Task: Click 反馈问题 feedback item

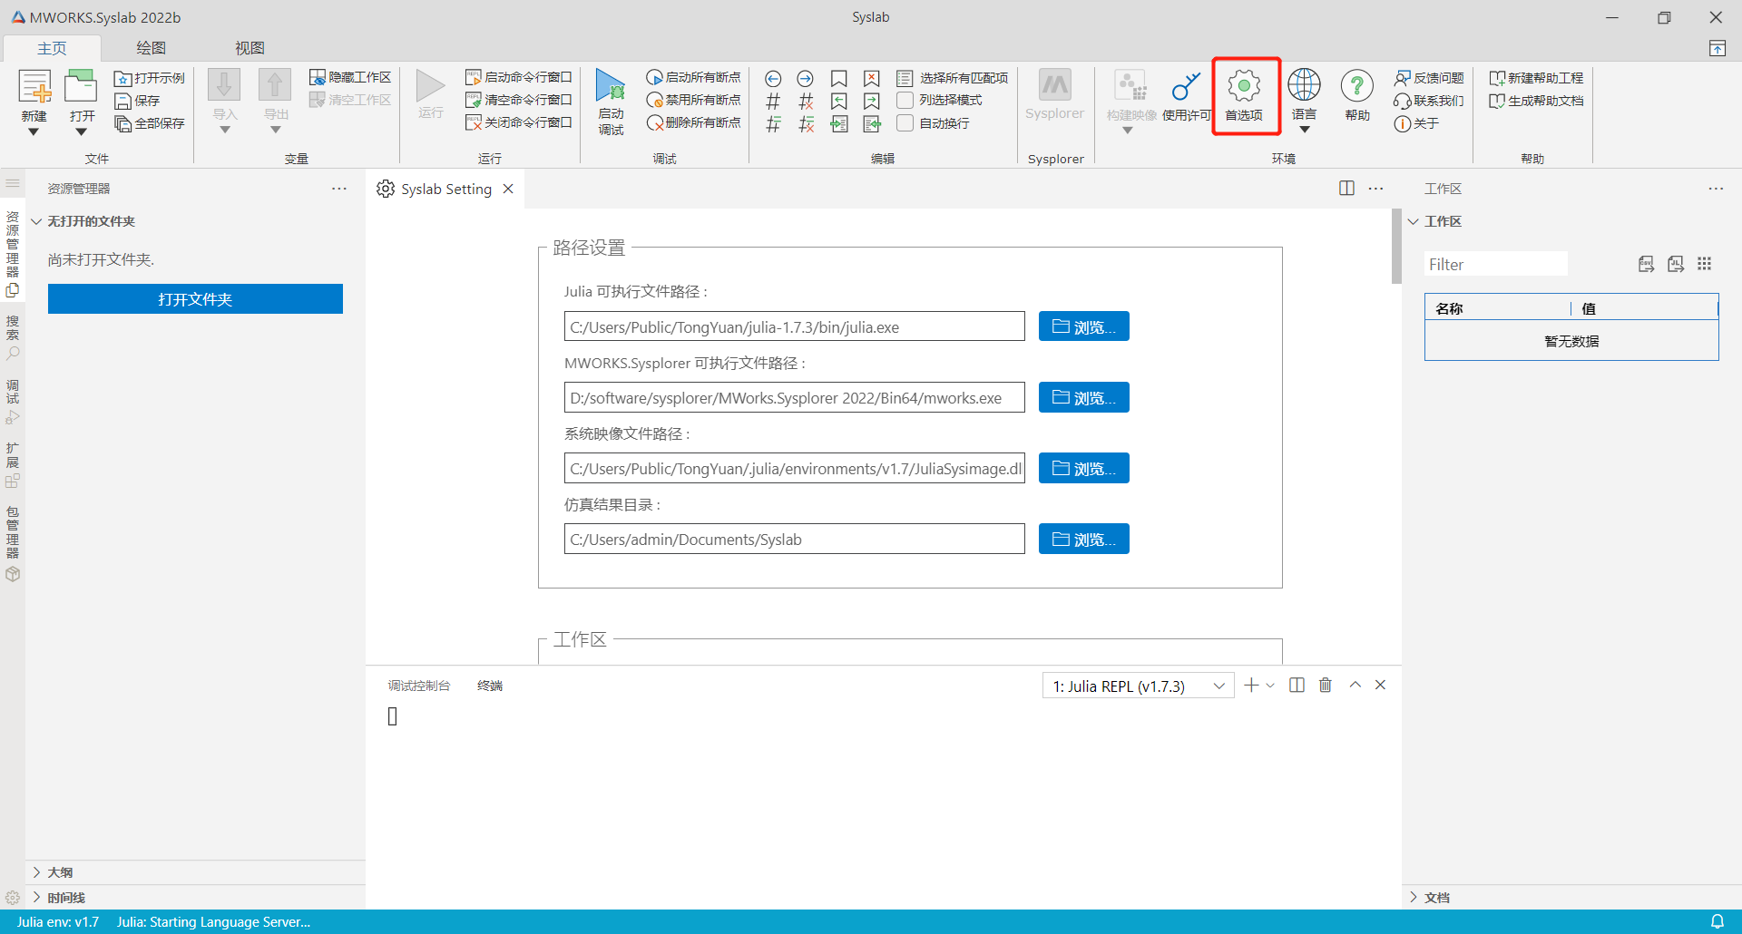Action: coord(1430,78)
